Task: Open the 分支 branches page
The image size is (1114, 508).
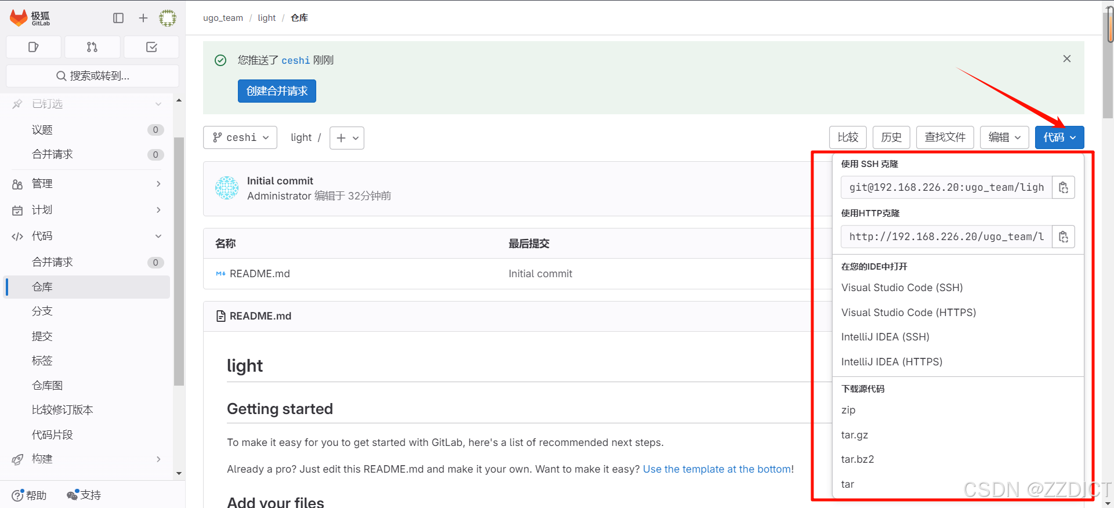Action: 87,311
